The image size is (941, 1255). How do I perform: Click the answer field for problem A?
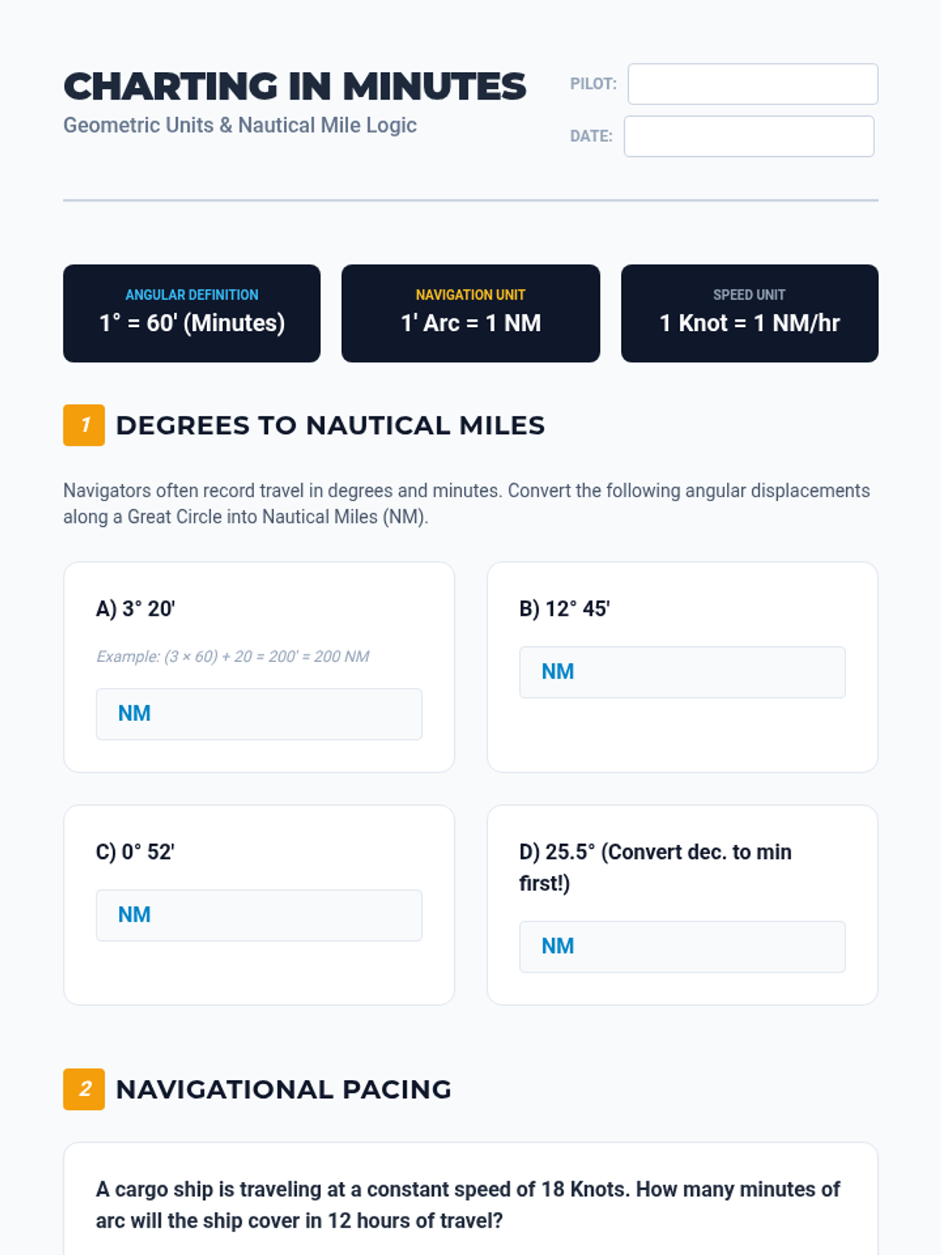259,714
